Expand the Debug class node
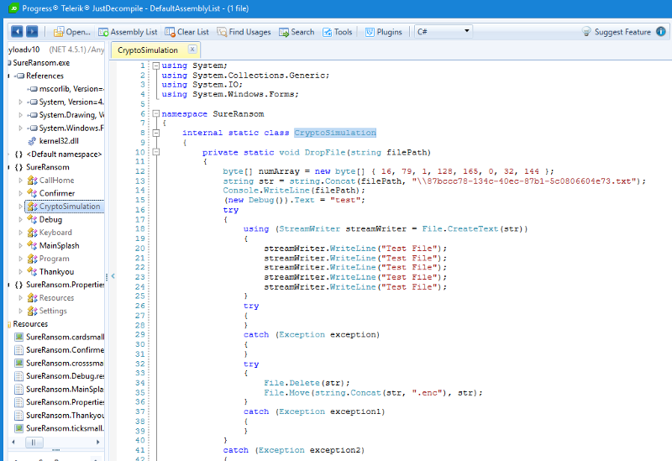 (20, 219)
